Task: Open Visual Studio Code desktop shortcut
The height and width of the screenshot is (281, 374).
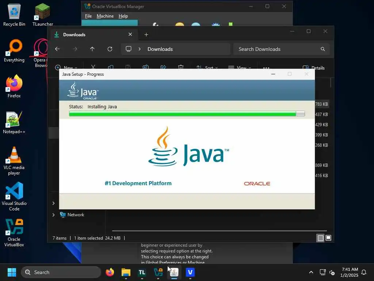Action: [x=14, y=196]
